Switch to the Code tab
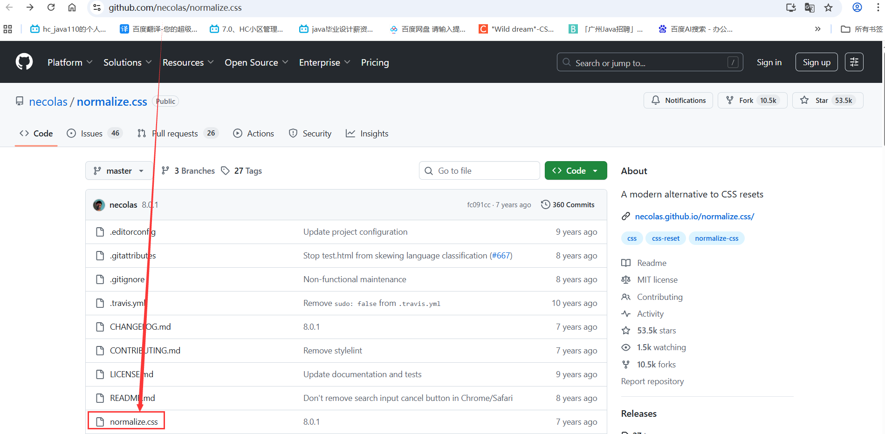885x434 pixels. point(36,134)
